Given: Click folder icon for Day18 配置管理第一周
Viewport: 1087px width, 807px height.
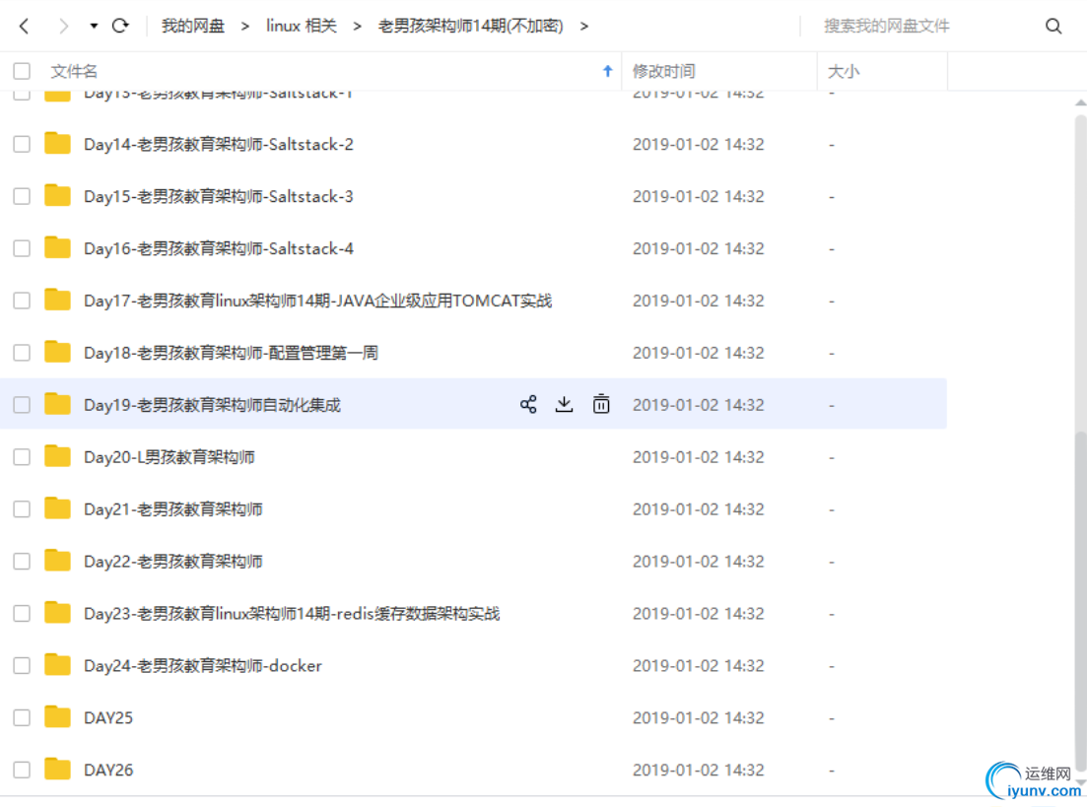Looking at the screenshot, I should (57, 352).
